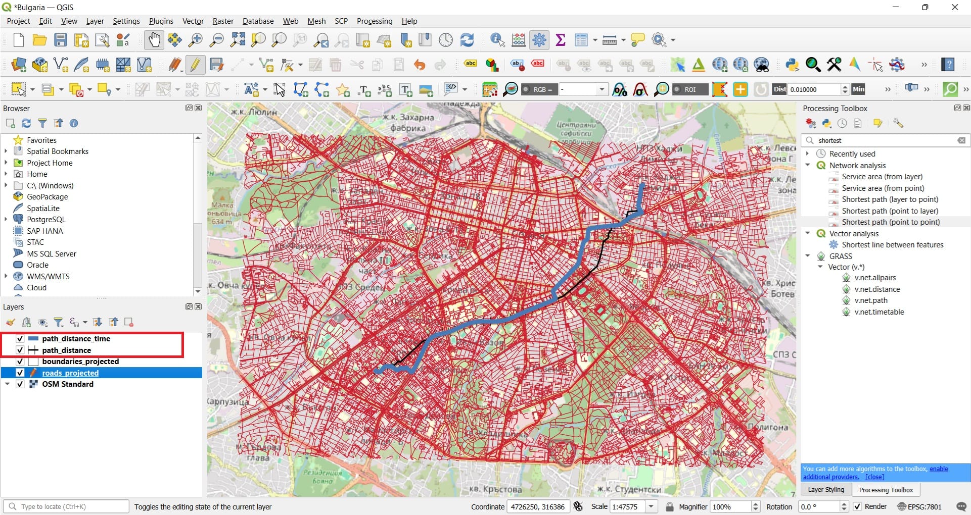The image size is (971, 515).
Task: Open the attribute table icon
Action: (581, 40)
